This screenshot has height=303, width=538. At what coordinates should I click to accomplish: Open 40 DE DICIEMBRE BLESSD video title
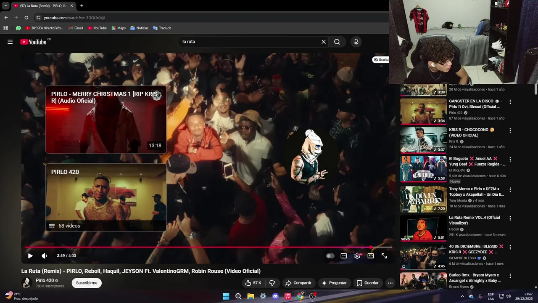coord(476,249)
